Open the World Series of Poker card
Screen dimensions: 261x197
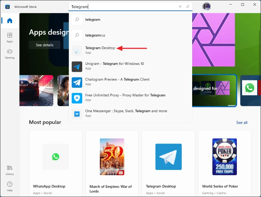(224, 163)
